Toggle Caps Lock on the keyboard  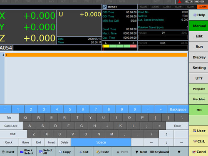(x=11, y=126)
